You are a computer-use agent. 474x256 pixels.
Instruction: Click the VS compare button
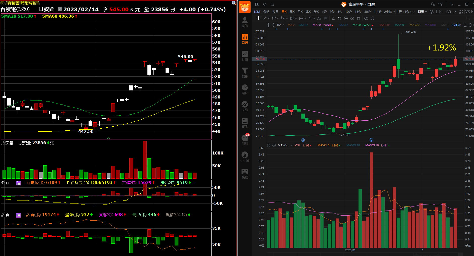467,12
